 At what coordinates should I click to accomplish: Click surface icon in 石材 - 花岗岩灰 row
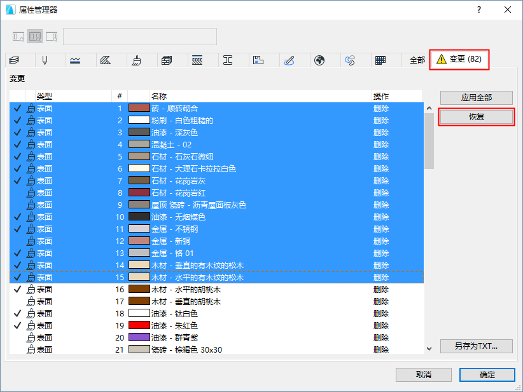(31, 181)
